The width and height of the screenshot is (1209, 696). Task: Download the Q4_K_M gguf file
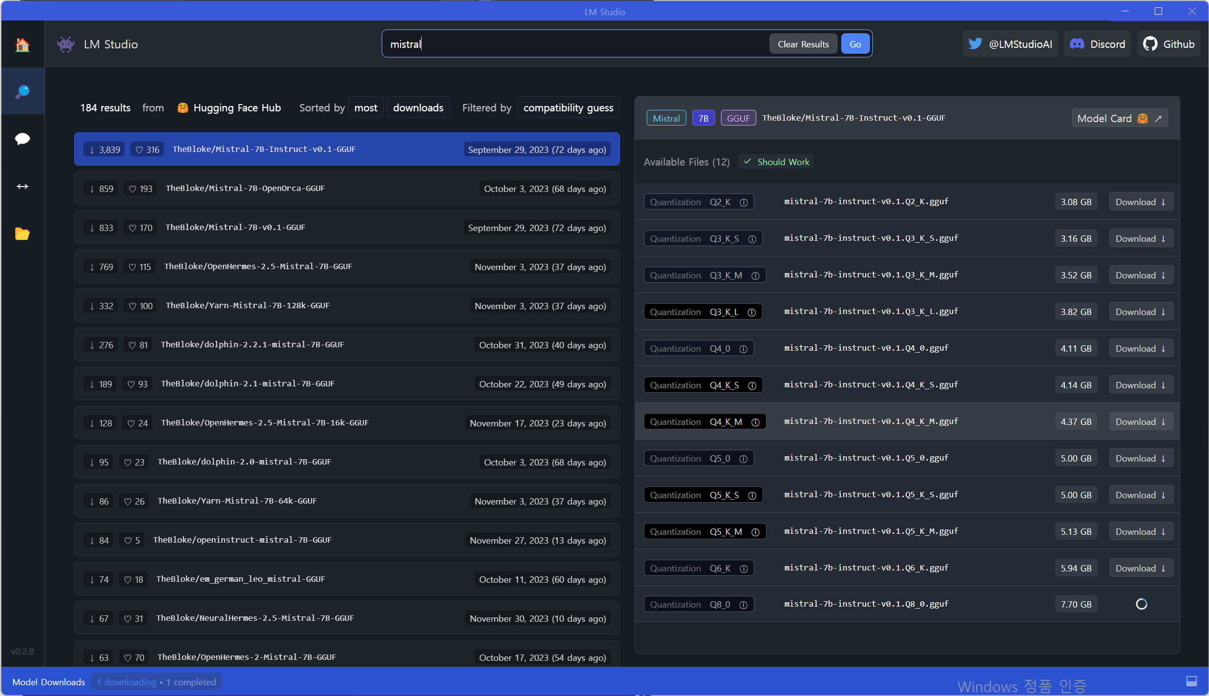point(1141,422)
